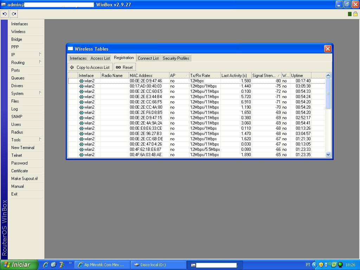
Task: Expand the Routing submenu
Action: 40,62
